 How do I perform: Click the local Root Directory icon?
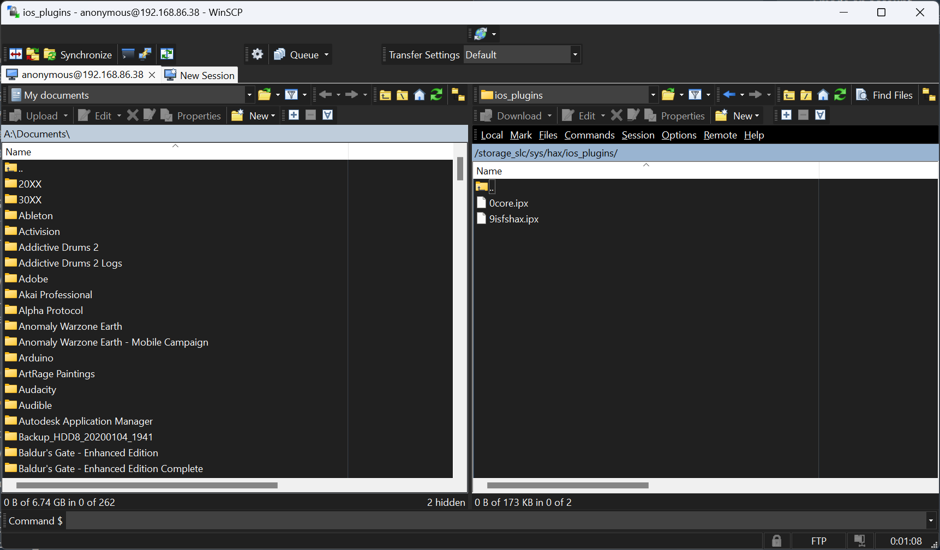[x=402, y=95]
